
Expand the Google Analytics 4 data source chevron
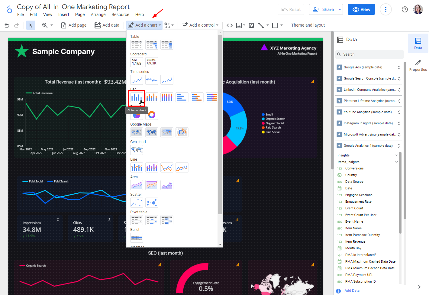point(399,146)
